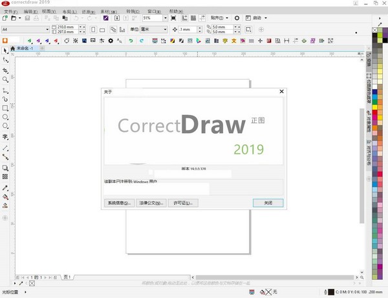Expand the color palette flyout arrow
Viewport: 388px width, 298px height.
click(x=380, y=18)
